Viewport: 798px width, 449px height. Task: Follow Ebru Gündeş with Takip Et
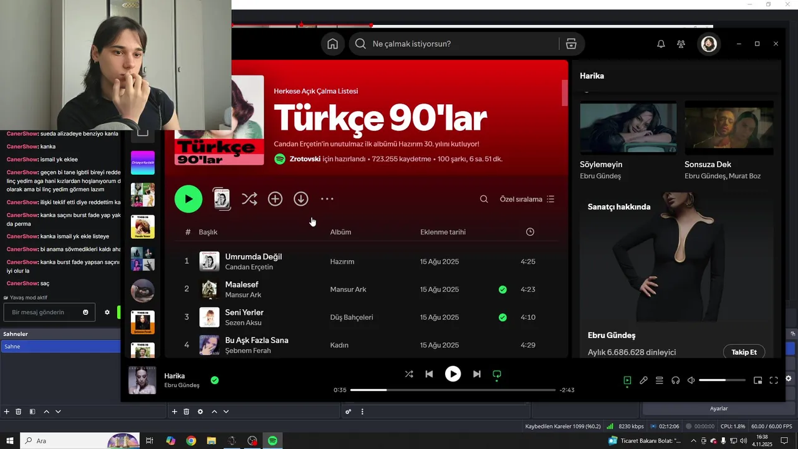click(x=744, y=352)
